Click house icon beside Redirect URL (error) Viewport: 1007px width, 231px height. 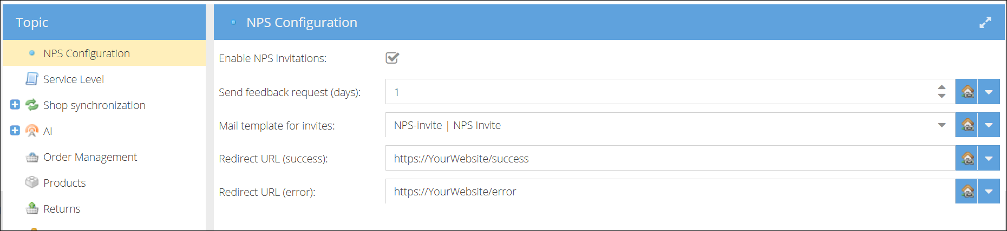[x=967, y=191]
